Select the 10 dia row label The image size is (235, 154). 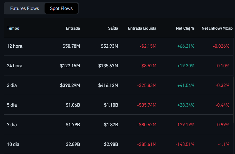coord(13,144)
